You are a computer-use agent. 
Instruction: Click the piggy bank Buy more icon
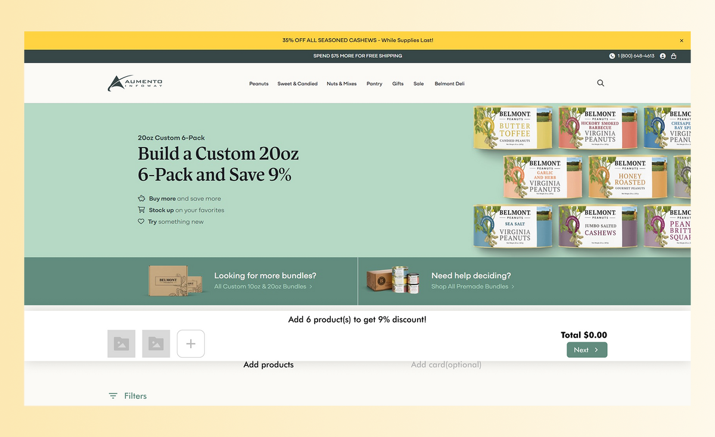(x=141, y=198)
